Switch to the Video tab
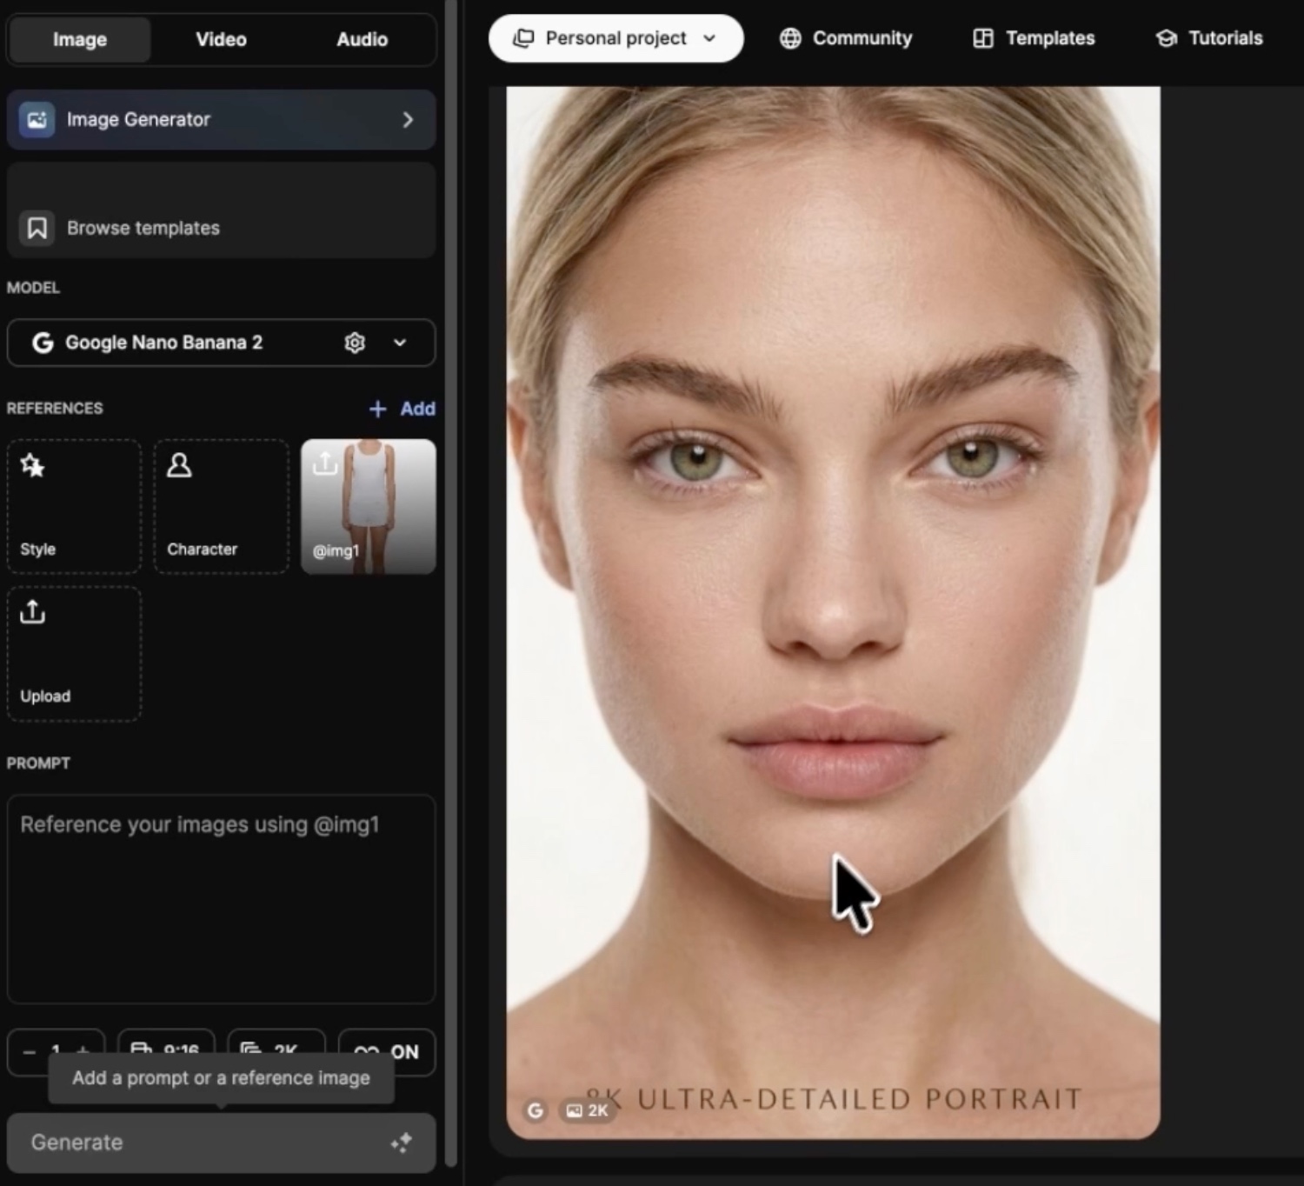Image resolution: width=1304 pixels, height=1186 pixels. (x=221, y=39)
